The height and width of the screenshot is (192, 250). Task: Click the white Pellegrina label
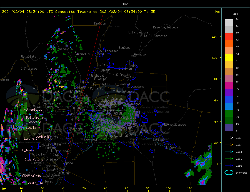[35, 118]
